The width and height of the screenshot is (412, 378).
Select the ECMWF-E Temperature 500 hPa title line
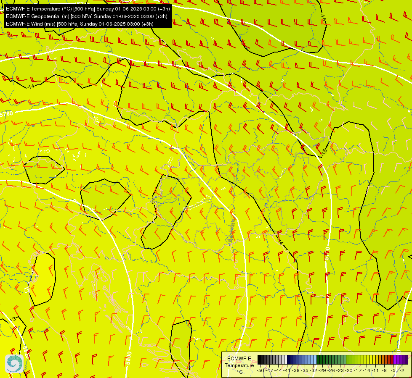[x=88, y=9]
